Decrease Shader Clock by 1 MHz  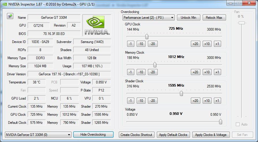pos(131,101)
